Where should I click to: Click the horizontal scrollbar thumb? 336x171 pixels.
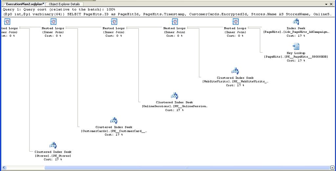(187, 168)
